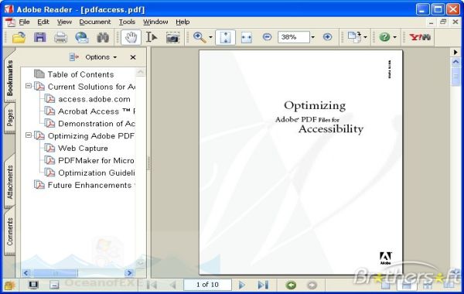Image resolution: width=464 pixels, height=294 pixels.
Task: Open the Help menu
Action: [x=183, y=22]
